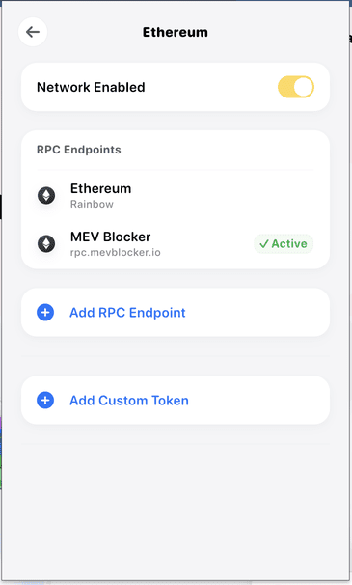Open the Add RPC Endpoint link

point(127,313)
